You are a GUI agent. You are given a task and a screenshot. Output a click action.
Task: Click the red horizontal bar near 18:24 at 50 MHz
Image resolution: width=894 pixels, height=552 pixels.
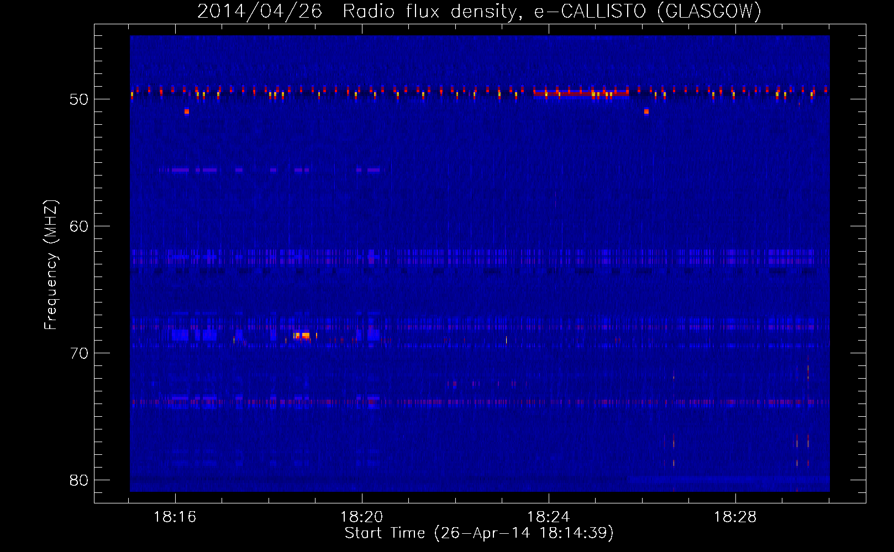[581, 93]
